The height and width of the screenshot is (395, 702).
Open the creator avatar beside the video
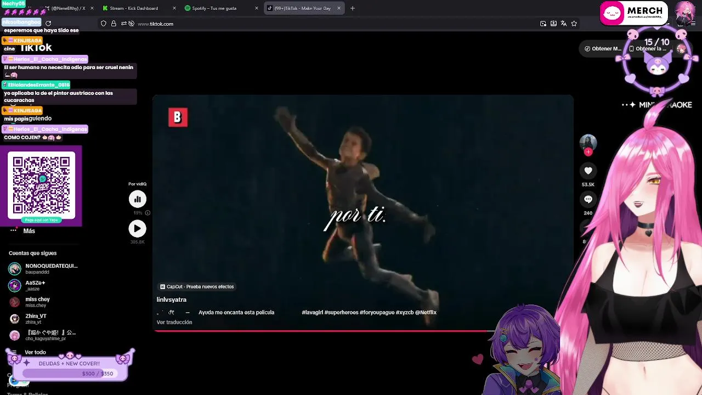[588, 143]
